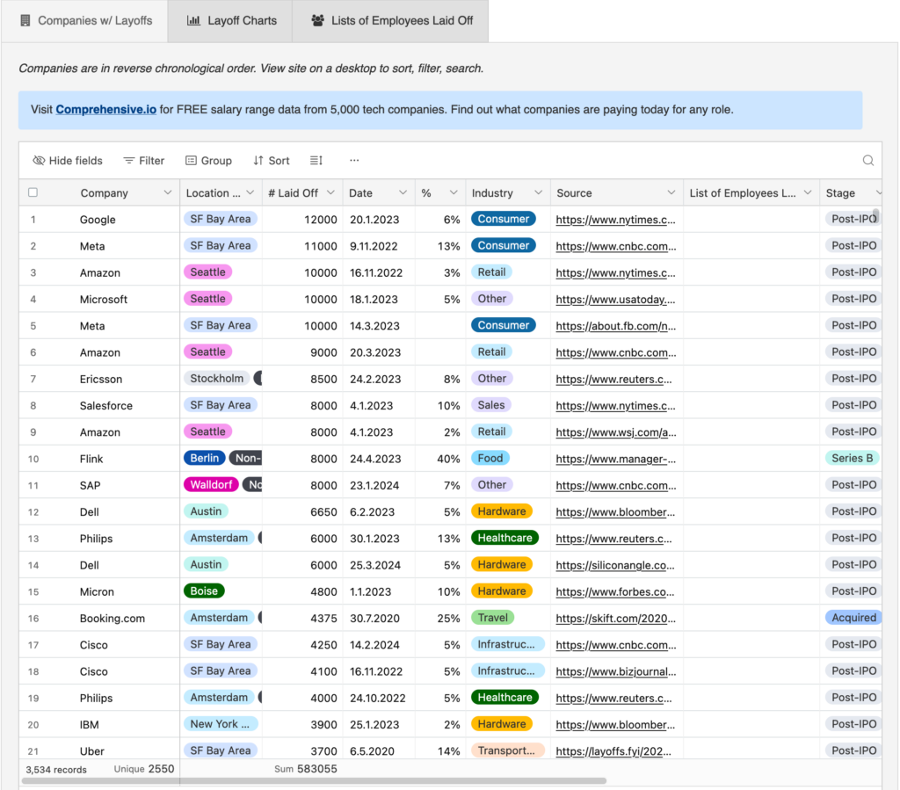Switch to Lists of Employees Laid Off tab
The height and width of the screenshot is (790, 900).
coord(391,20)
